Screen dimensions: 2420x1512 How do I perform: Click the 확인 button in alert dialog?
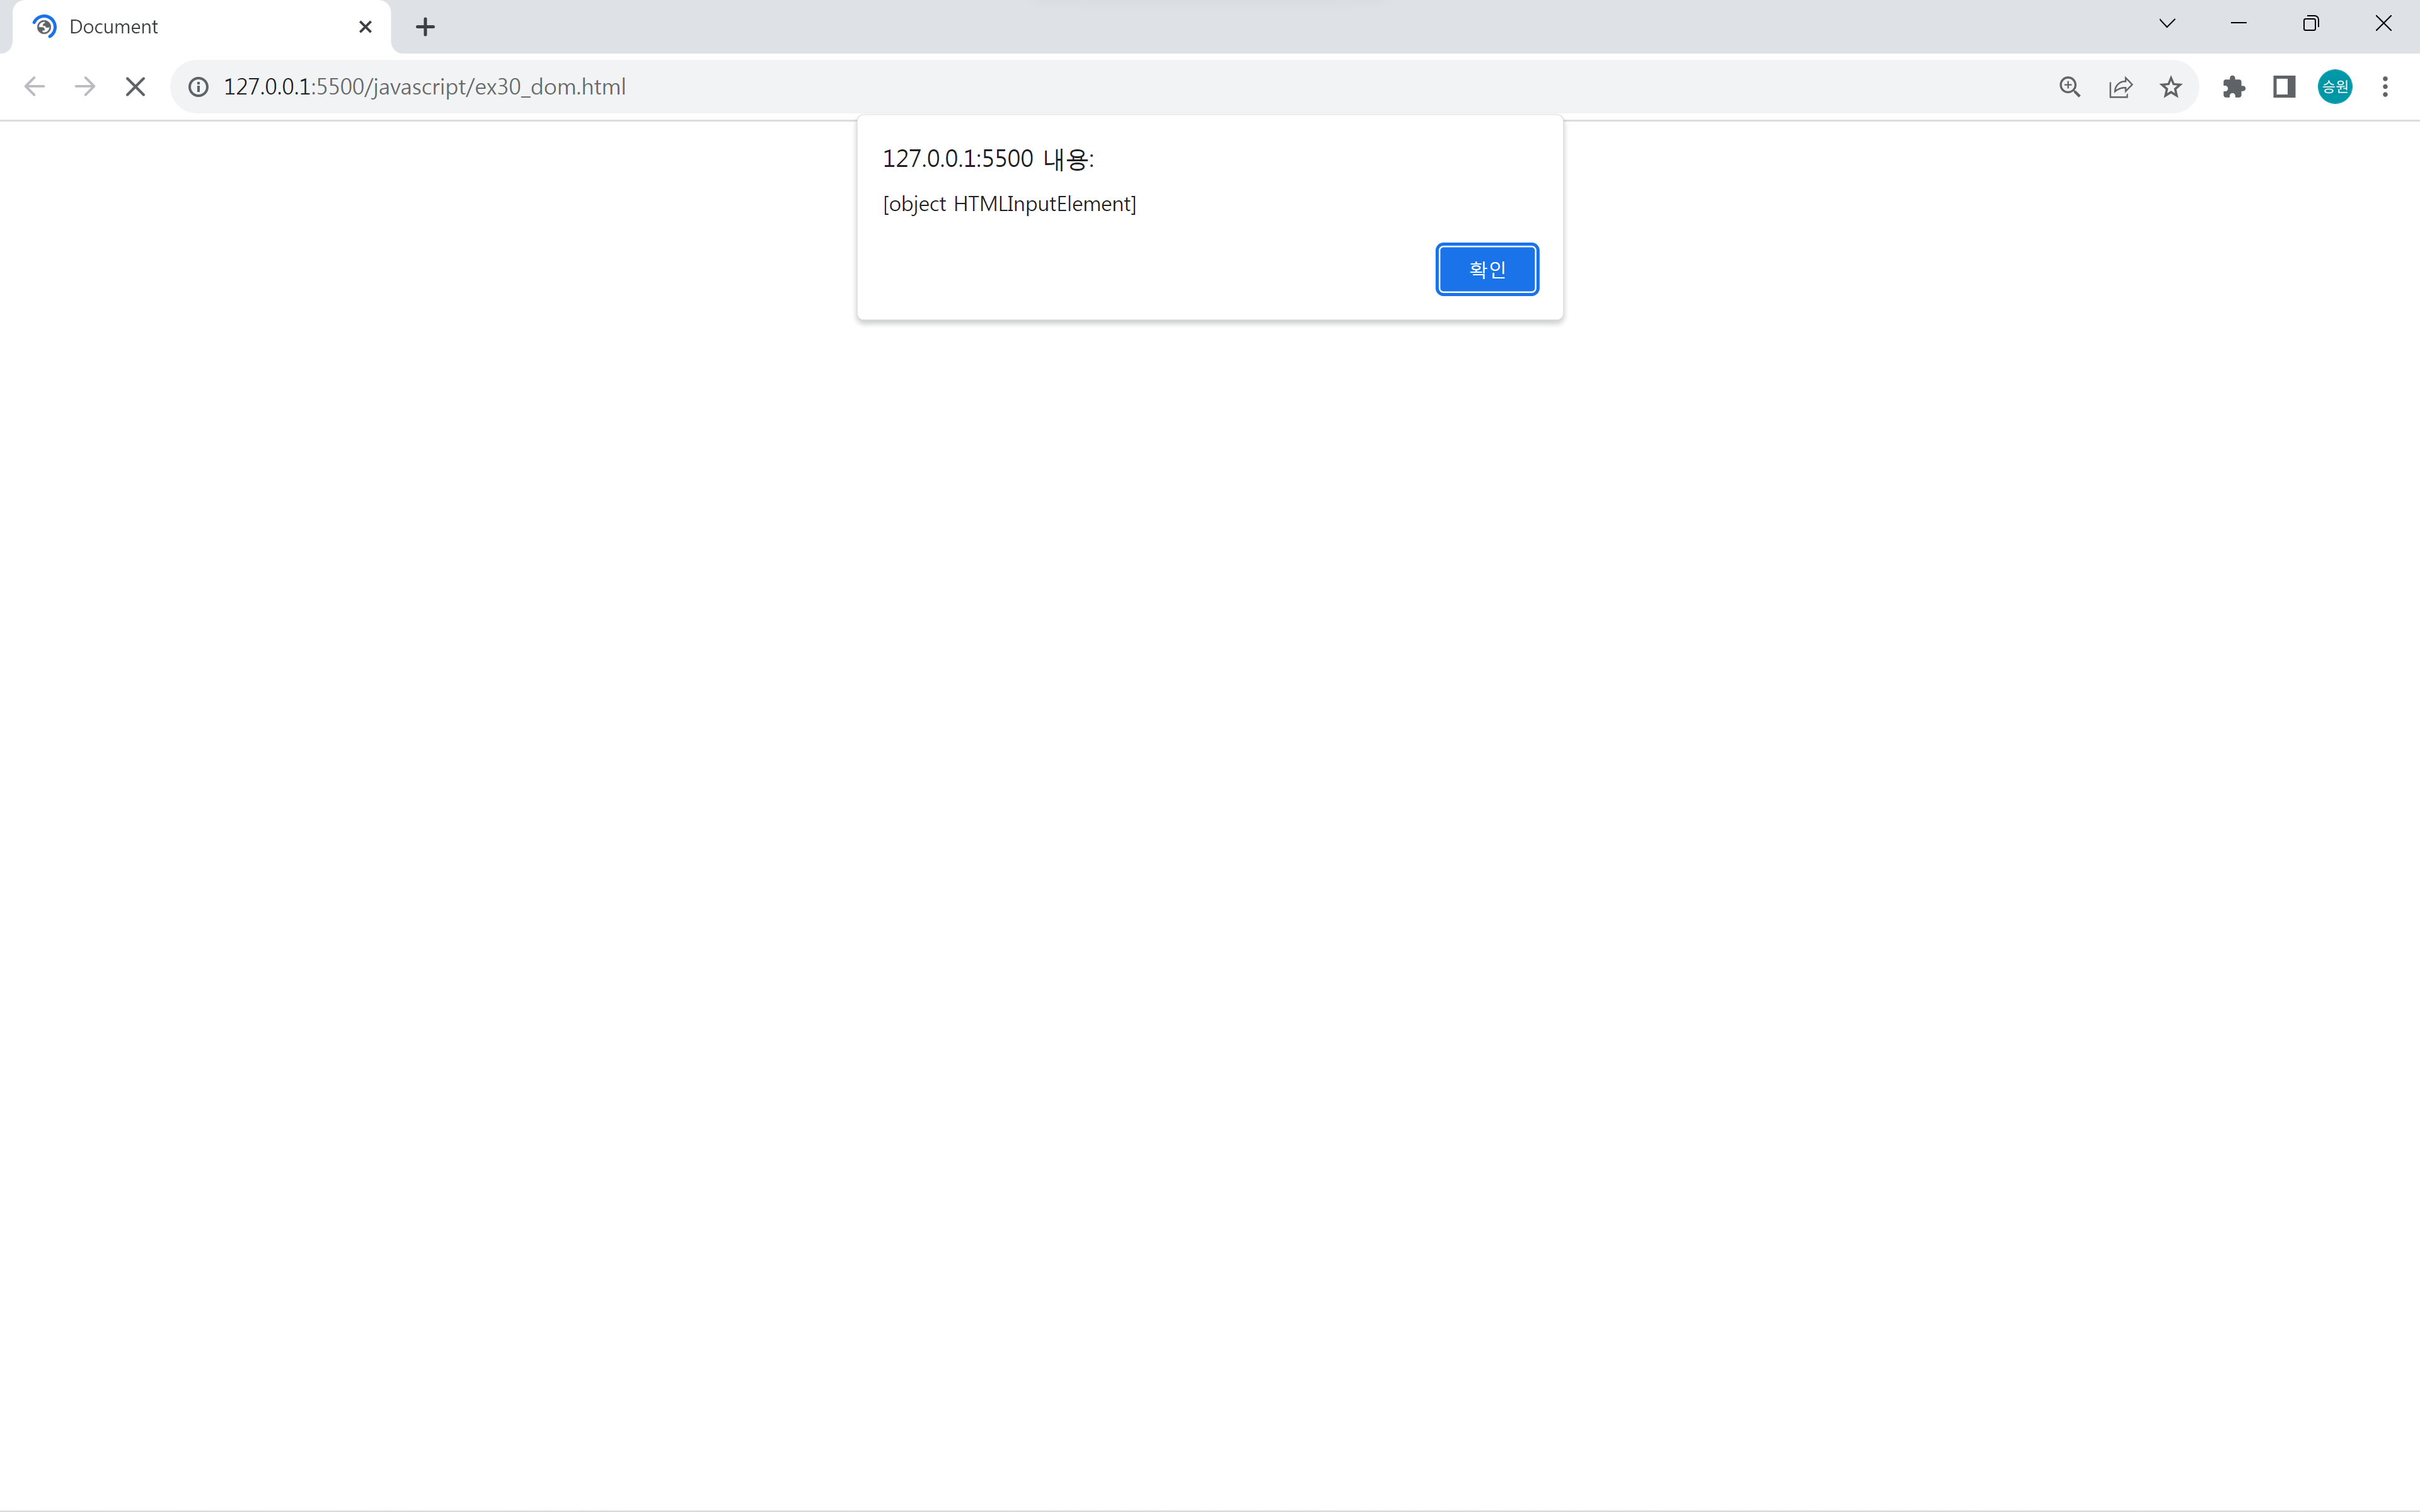click(x=1486, y=269)
